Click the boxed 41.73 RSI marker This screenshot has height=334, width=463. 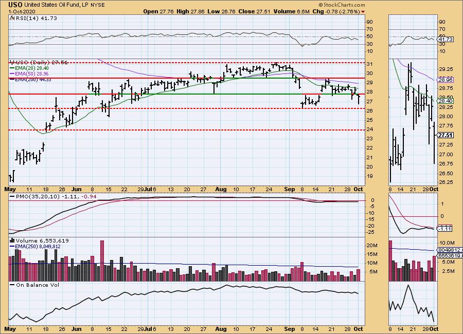[446, 39]
